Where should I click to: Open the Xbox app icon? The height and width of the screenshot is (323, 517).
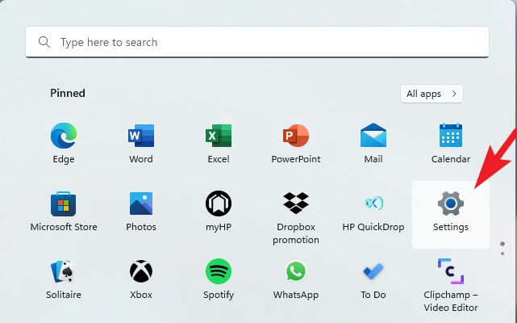(x=141, y=271)
